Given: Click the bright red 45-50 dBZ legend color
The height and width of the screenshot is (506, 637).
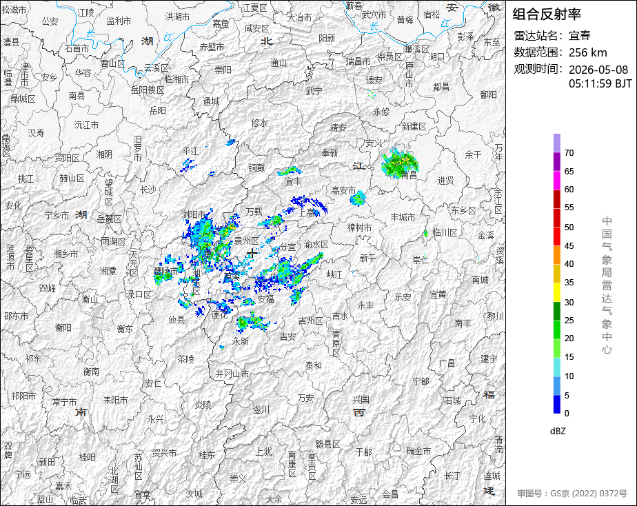Looking at the screenshot, I should tap(556, 236).
